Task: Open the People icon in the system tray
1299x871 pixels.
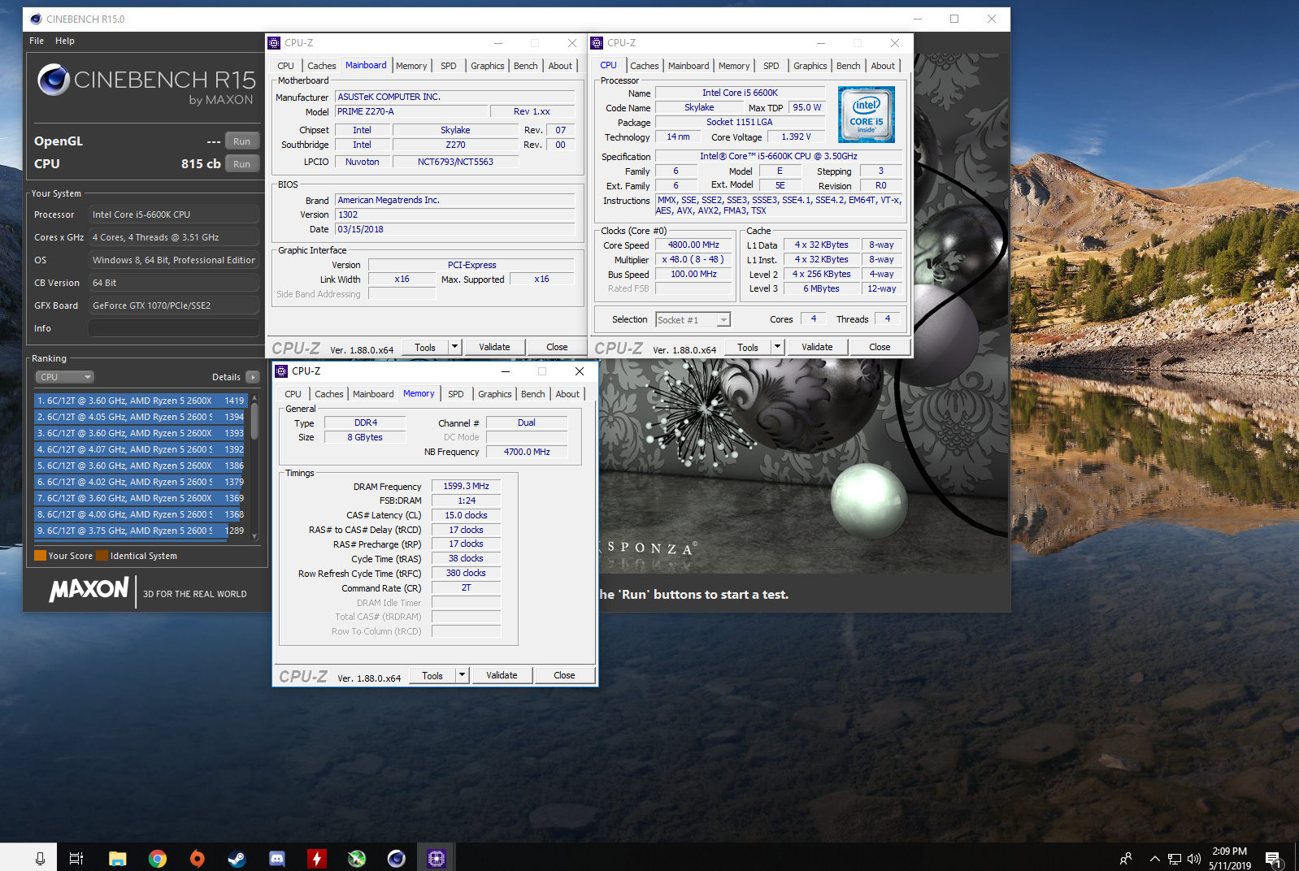Action: (x=1126, y=858)
